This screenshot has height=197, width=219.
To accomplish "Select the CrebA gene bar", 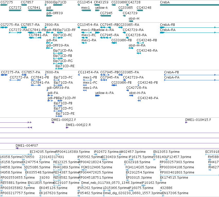I will 189,5.
